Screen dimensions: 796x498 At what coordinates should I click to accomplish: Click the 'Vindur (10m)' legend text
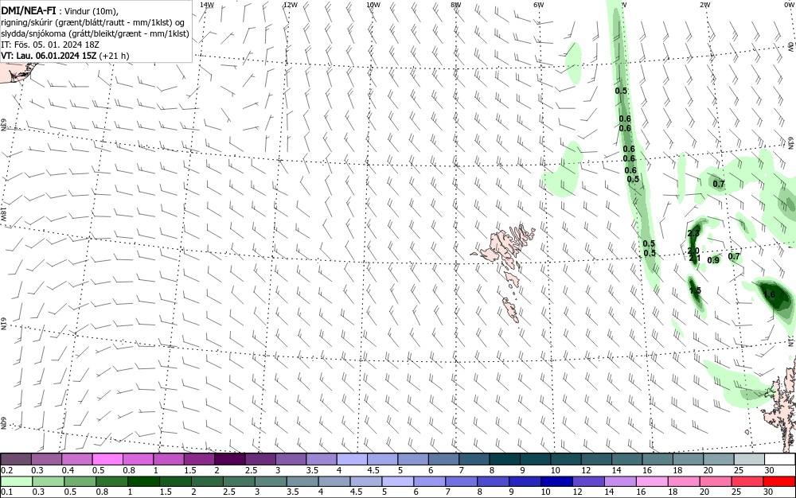coord(92,11)
